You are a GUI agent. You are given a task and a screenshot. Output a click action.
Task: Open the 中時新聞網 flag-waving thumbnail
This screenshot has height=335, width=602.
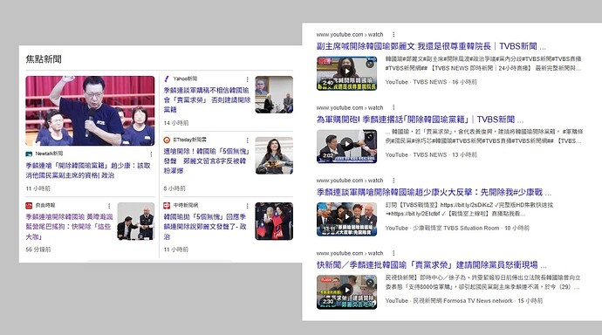click(x=274, y=222)
